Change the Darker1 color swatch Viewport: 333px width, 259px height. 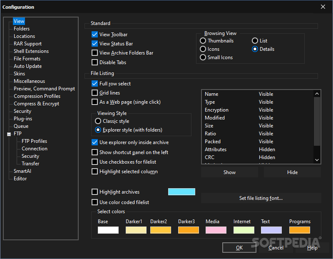pos(136,230)
